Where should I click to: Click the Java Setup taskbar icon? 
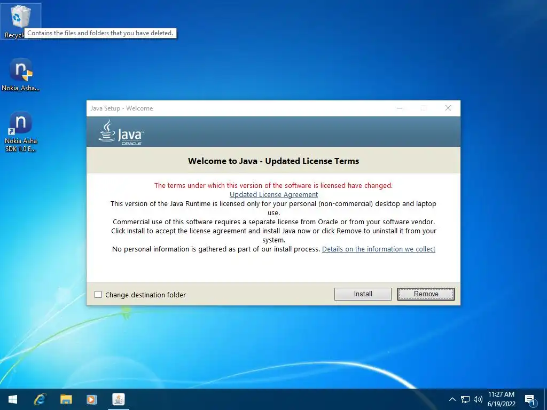(119, 399)
